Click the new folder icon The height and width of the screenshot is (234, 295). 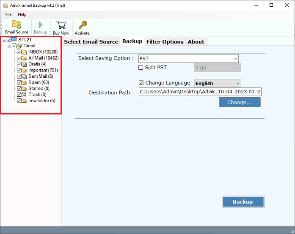pyautogui.click(x=24, y=101)
